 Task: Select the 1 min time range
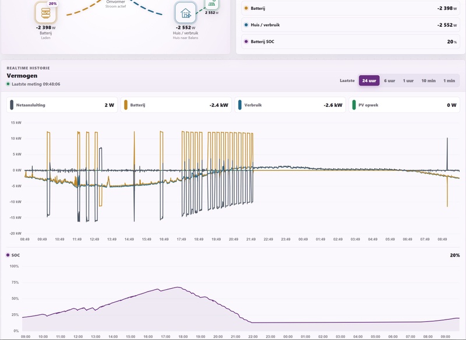(449, 80)
